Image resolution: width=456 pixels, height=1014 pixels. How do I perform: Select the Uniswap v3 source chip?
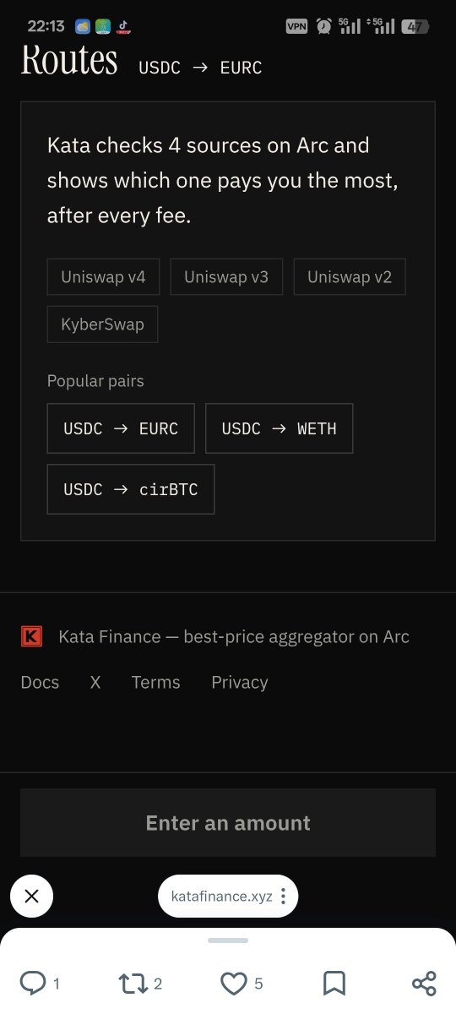coord(226,277)
